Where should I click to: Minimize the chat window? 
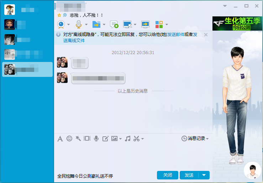[x=236, y=6]
